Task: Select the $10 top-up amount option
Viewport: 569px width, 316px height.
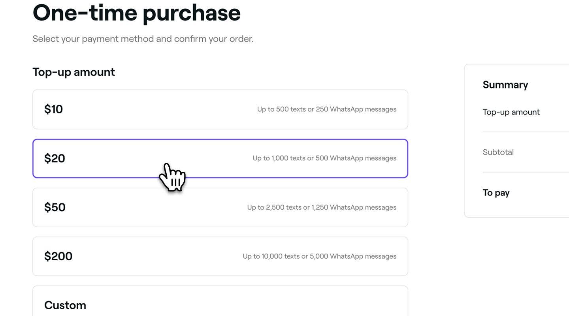Action: pos(220,109)
